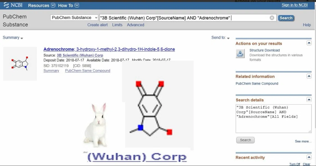Open PubChem Same Compound link under result
This screenshot has width=316, height=166.
pyautogui.click(x=87, y=71)
